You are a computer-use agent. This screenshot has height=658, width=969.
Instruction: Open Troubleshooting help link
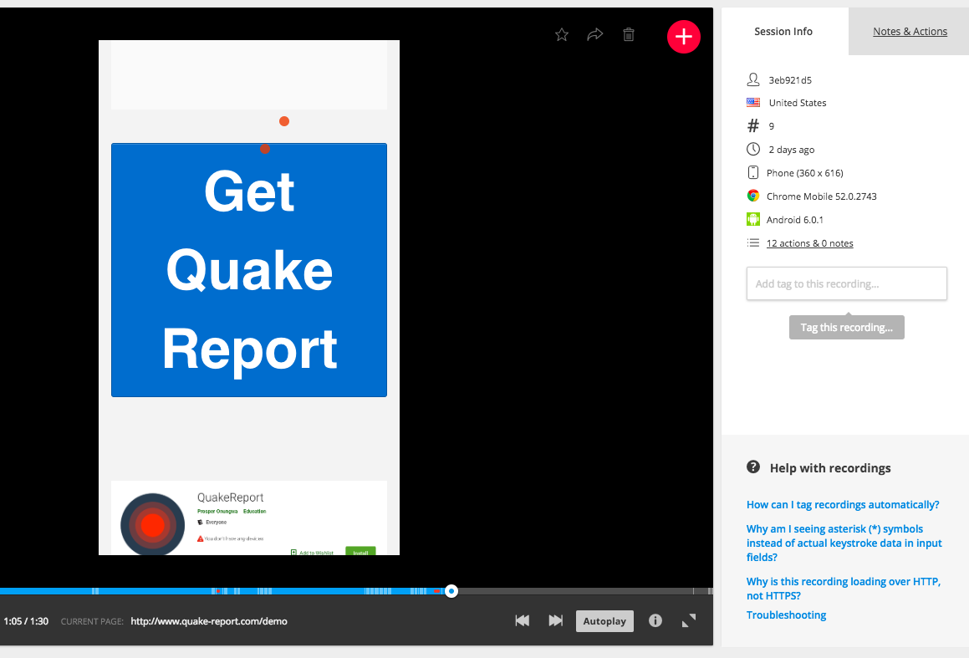(786, 615)
